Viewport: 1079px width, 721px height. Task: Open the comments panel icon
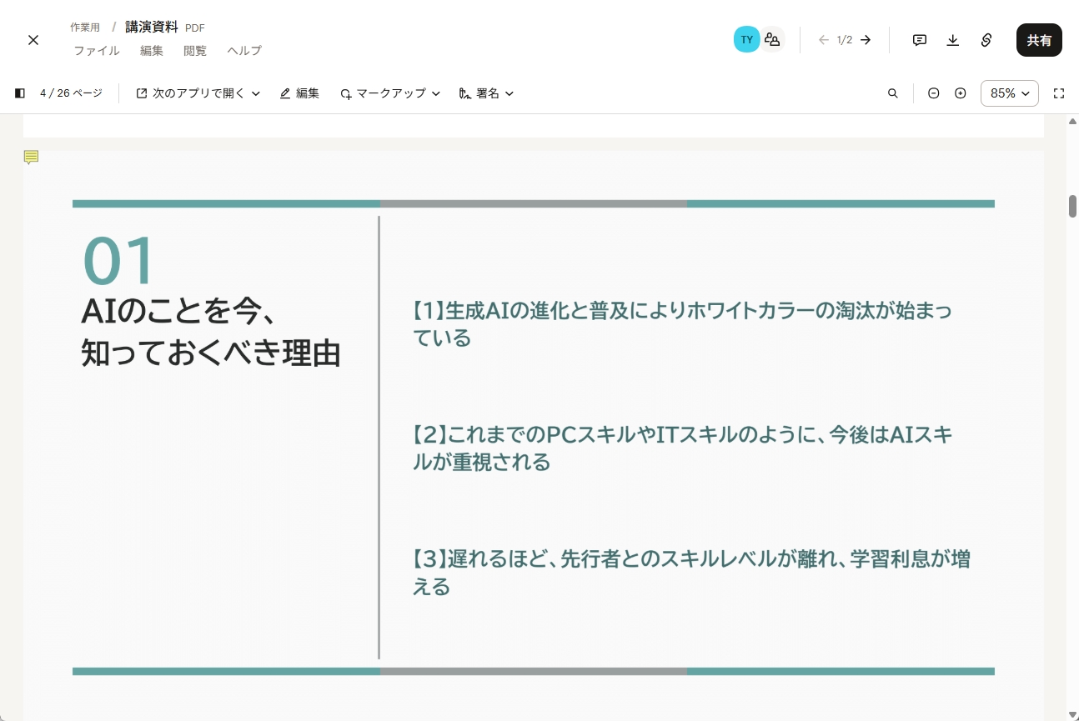pos(920,40)
